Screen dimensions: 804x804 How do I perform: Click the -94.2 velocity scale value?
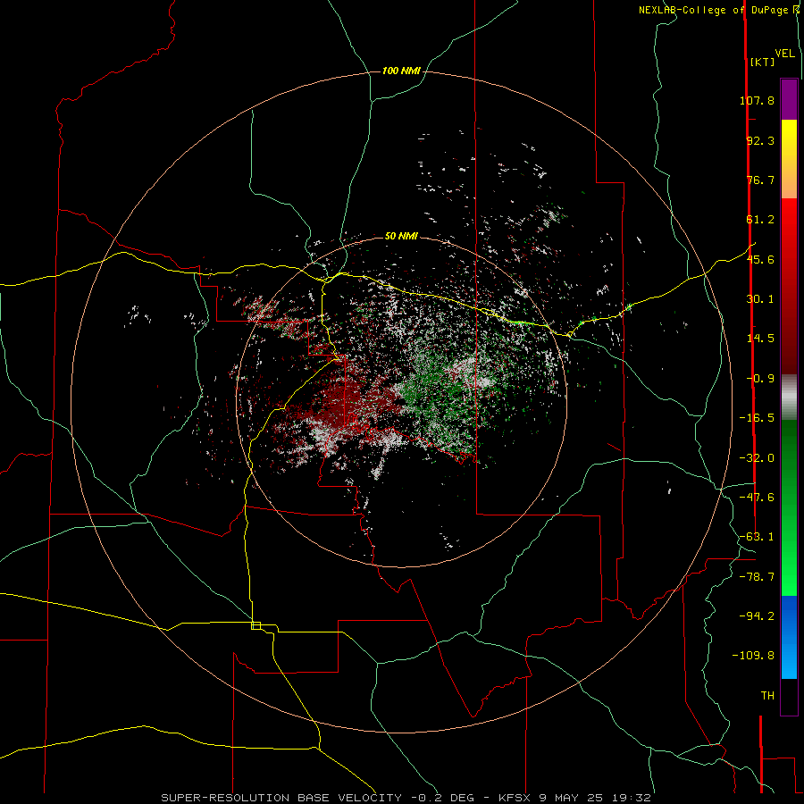[757, 616]
